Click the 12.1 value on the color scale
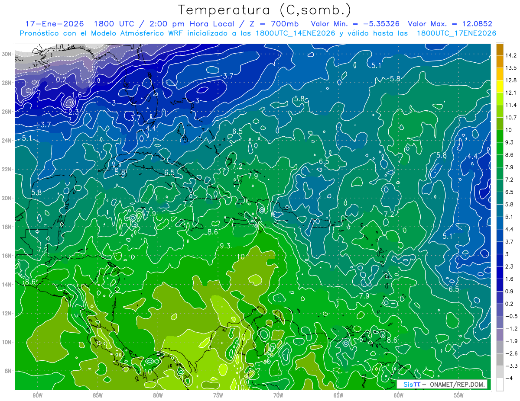Image resolution: width=520 pixels, height=401 pixels. (511, 93)
